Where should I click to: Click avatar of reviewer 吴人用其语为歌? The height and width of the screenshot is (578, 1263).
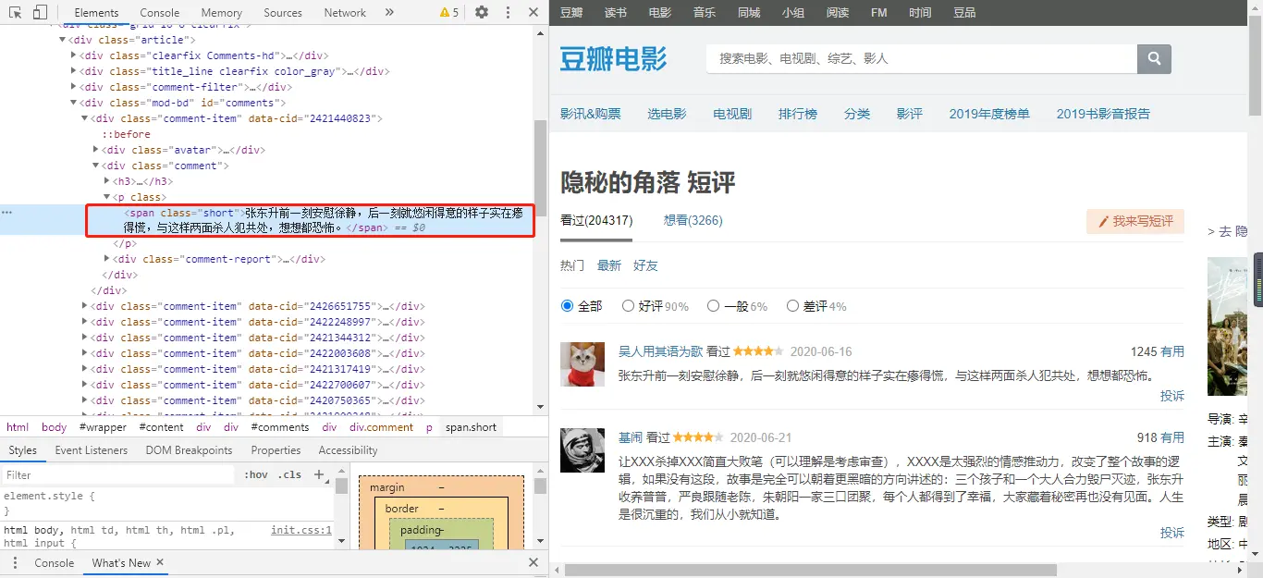pos(582,363)
